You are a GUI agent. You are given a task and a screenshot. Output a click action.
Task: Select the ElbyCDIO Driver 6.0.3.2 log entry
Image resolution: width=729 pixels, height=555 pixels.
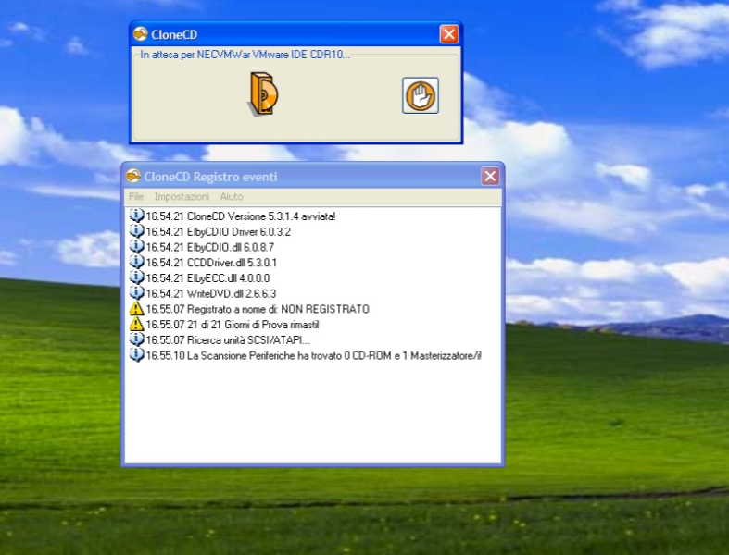[x=219, y=231]
